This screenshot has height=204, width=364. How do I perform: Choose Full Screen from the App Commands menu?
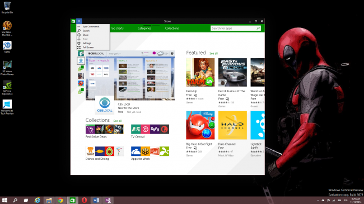click(x=88, y=48)
